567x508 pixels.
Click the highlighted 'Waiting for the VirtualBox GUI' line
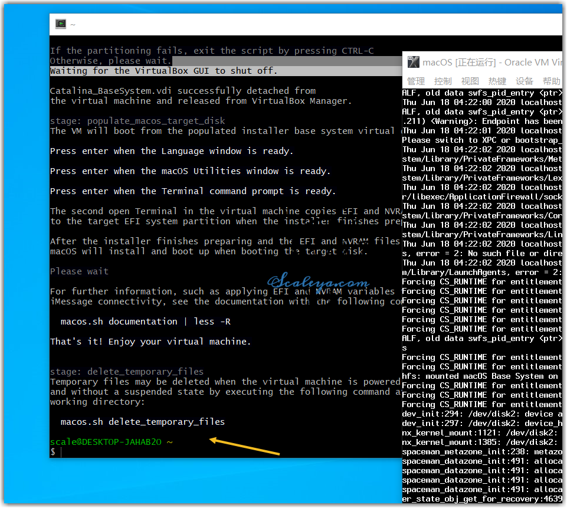click(x=163, y=71)
